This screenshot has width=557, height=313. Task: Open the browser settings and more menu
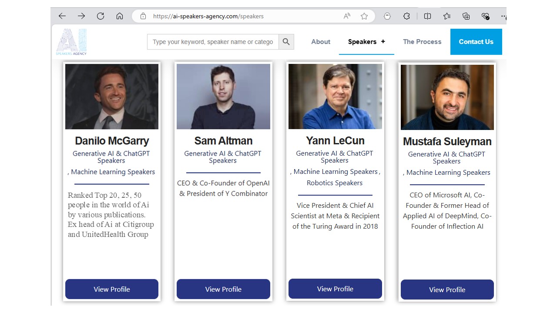pyautogui.click(x=503, y=16)
